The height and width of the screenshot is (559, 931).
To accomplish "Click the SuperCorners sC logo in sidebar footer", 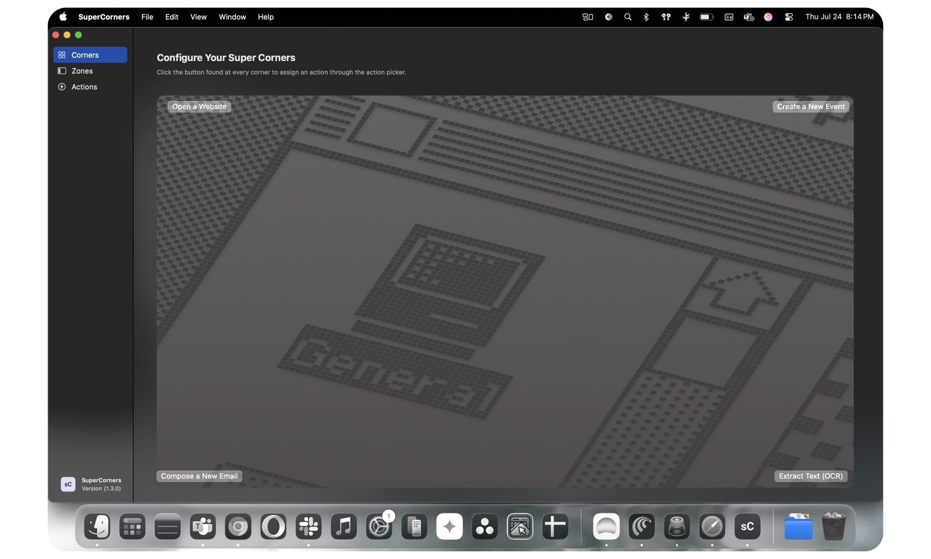I will coord(68,484).
